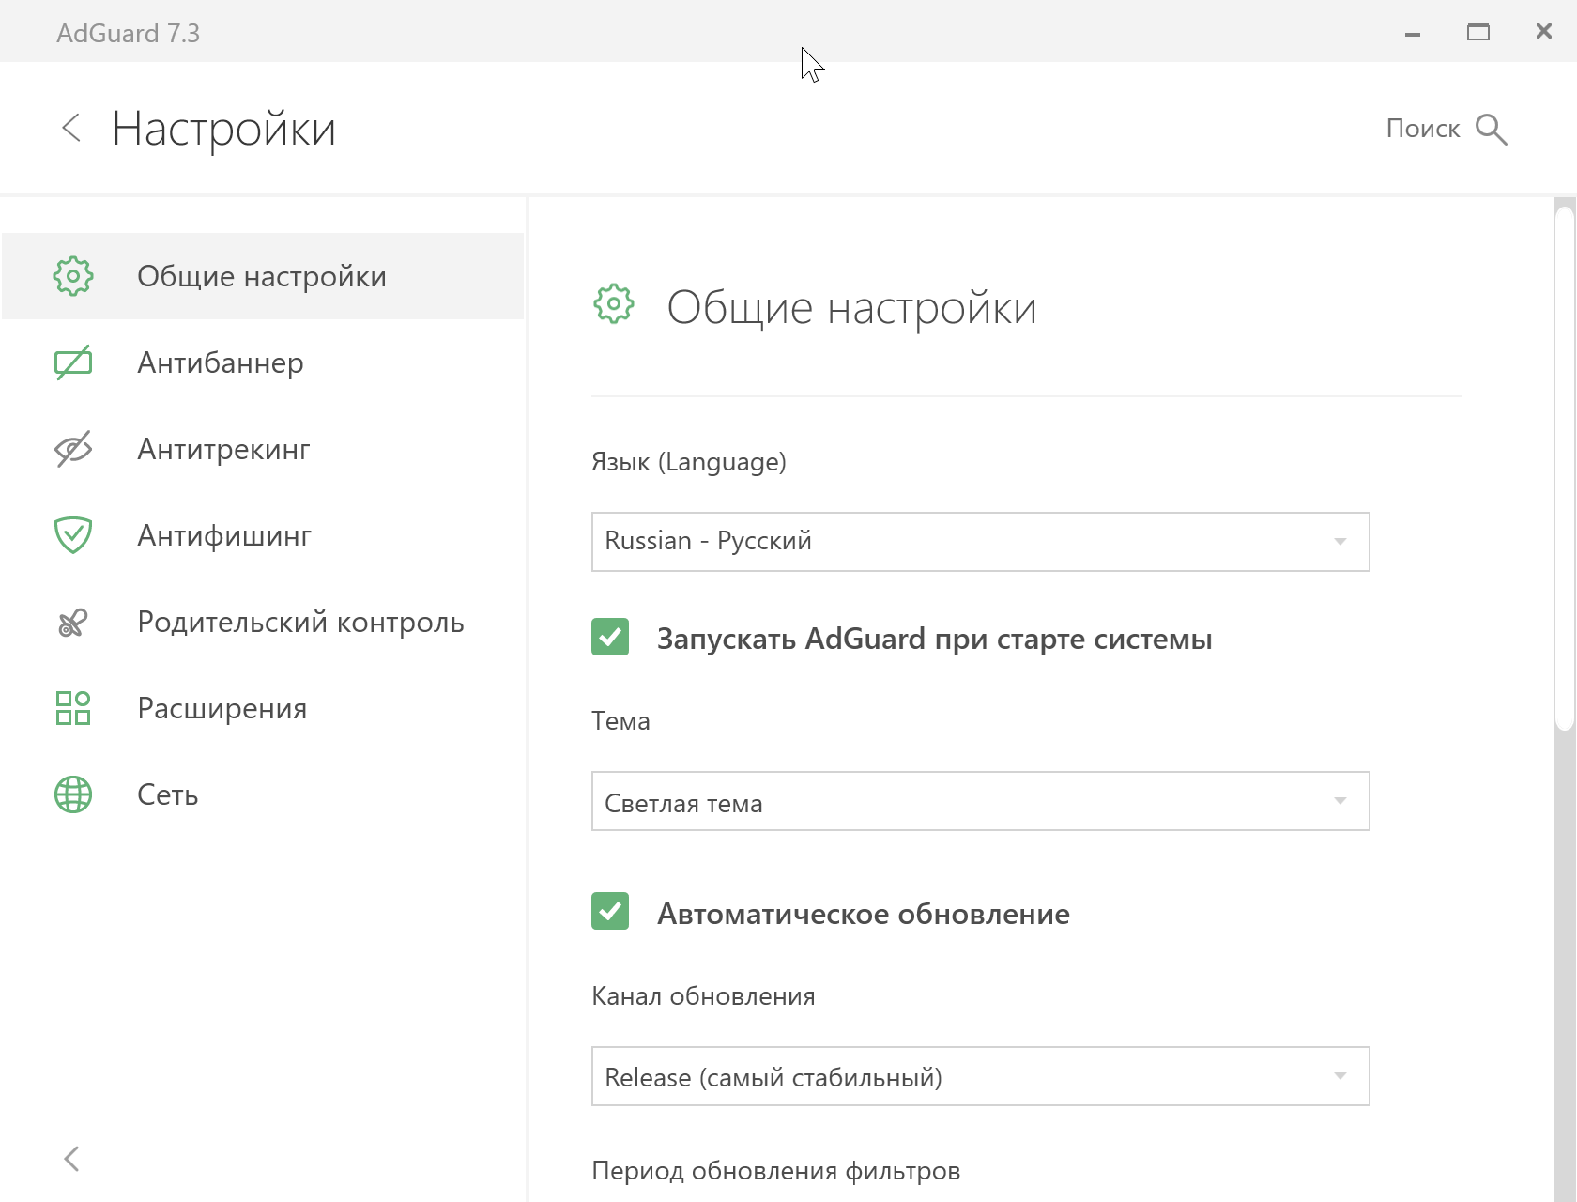The image size is (1577, 1202).
Task: Disable Запускать AdGuard при старте системы
Action: (610, 638)
